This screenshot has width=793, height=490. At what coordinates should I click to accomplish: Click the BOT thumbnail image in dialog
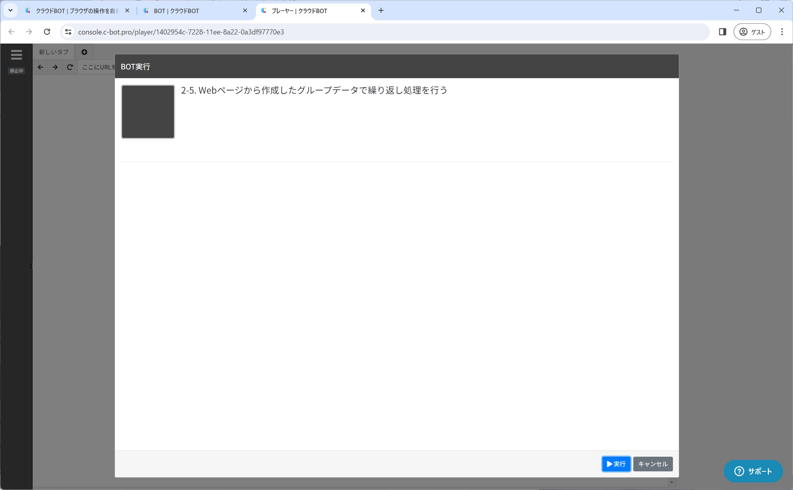pos(148,112)
